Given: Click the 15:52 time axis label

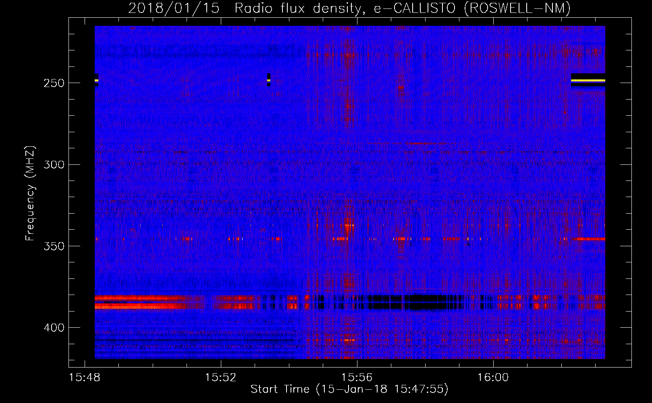Looking at the screenshot, I should click(x=220, y=378).
